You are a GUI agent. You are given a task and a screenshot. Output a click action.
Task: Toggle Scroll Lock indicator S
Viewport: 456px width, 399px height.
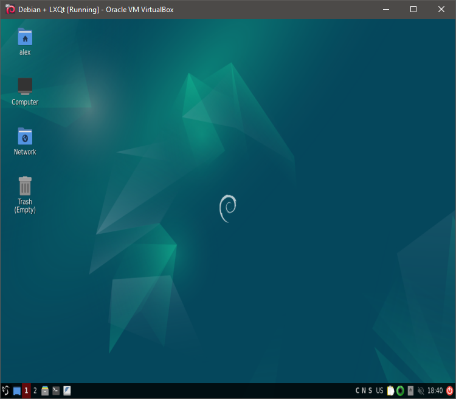pos(370,390)
